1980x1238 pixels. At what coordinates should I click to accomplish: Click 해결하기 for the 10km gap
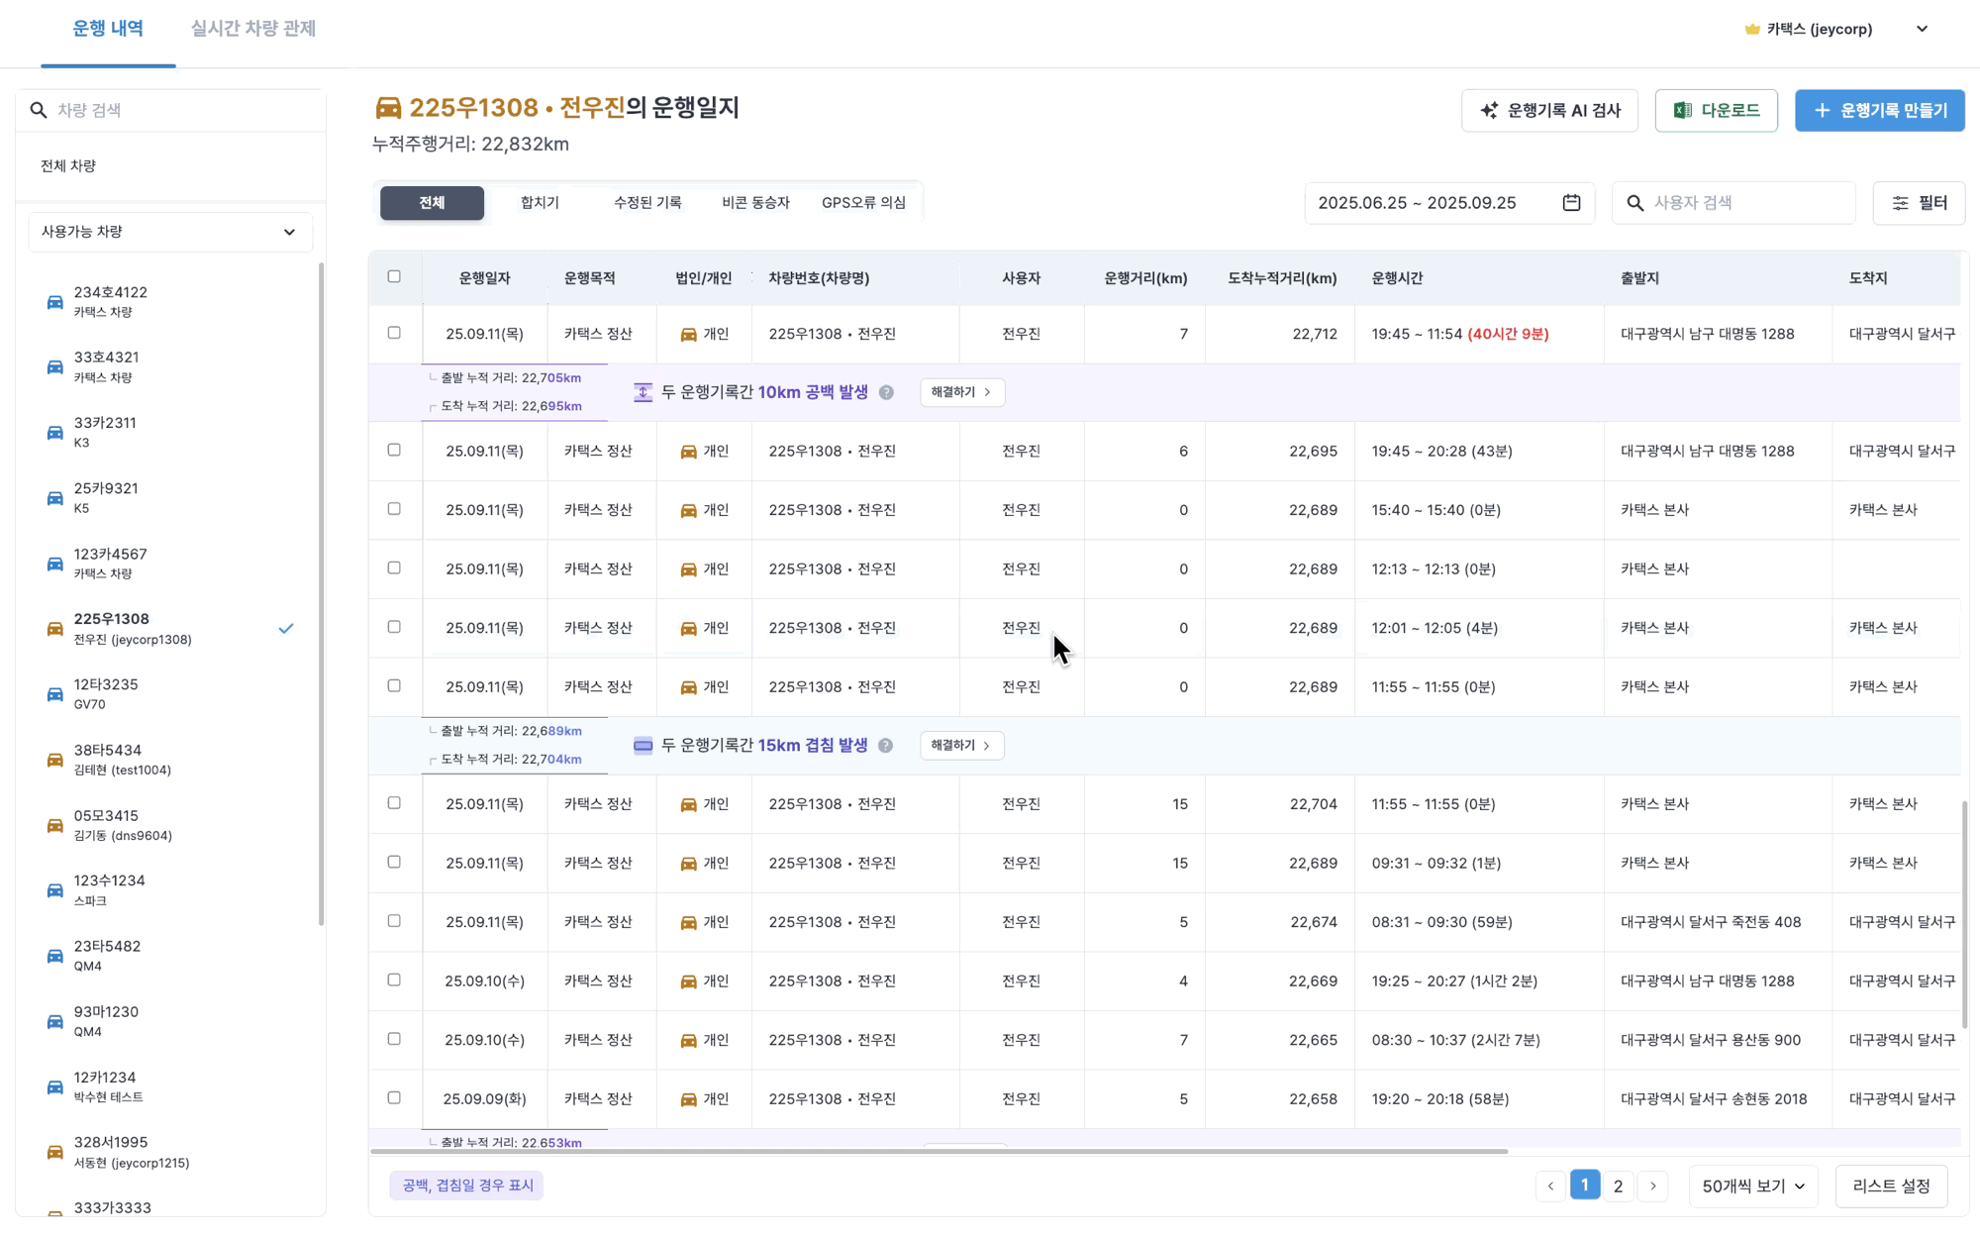(961, 392)
